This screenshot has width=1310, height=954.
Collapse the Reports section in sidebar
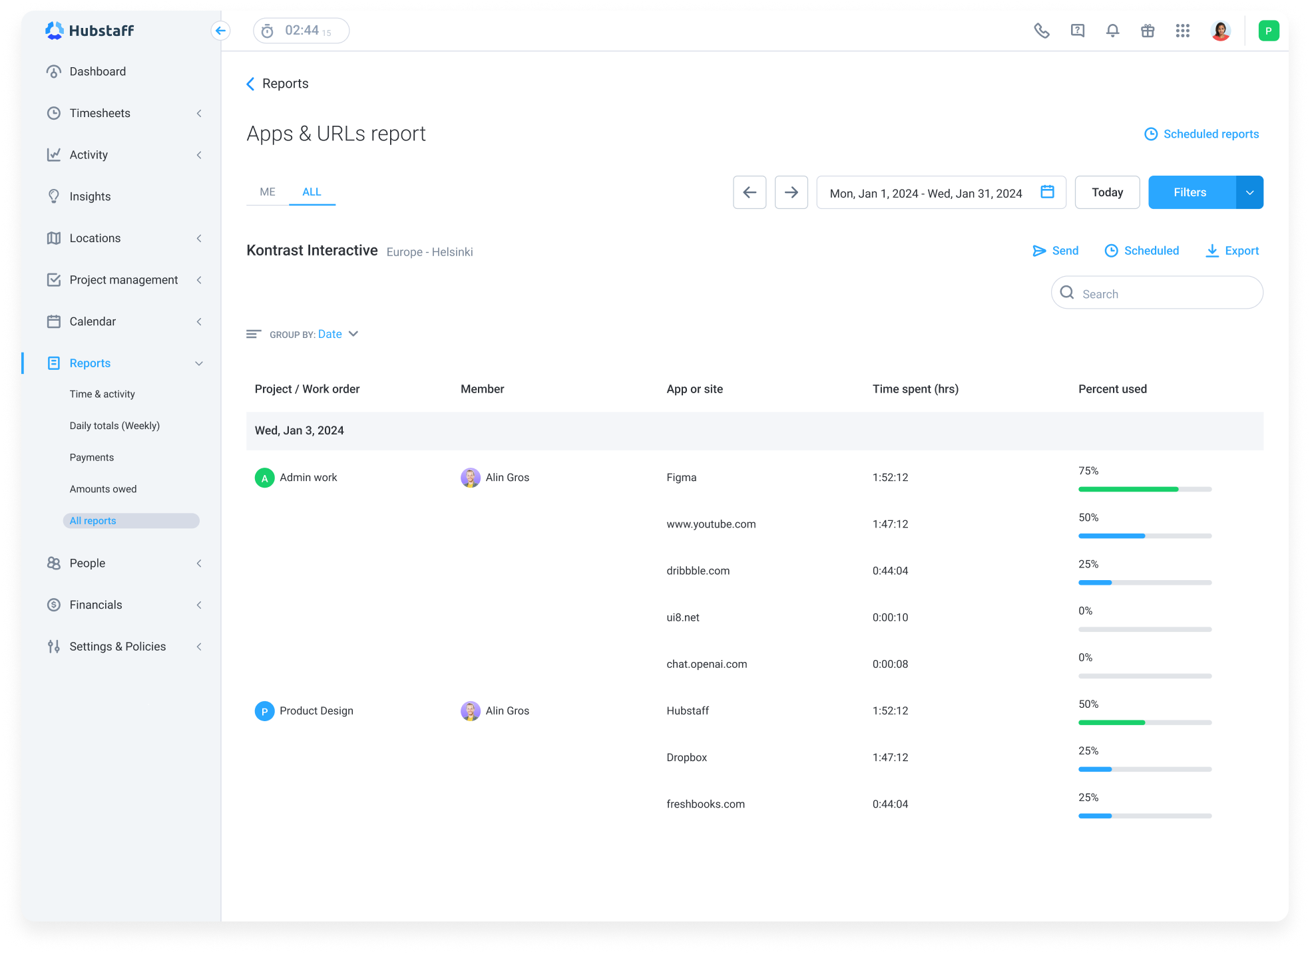[x=199, y=363]
